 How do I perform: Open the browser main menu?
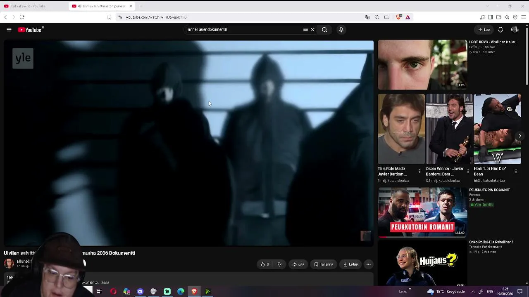point(524,17)
